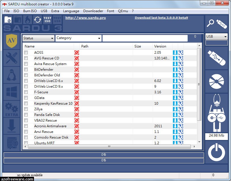Click the red status icon for GData

tap(77, 98)
